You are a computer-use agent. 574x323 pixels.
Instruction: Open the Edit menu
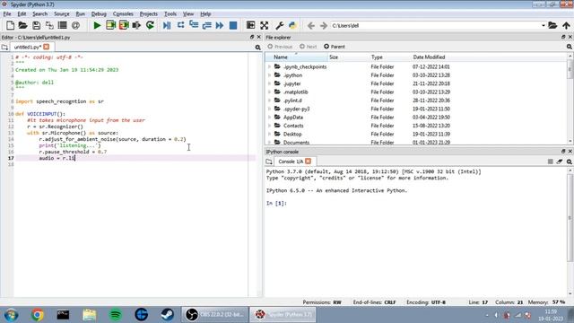pos(22,14)
